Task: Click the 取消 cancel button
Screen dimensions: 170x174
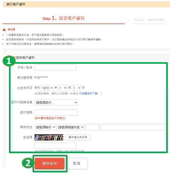Action: pyautogui.click(x=76, y=163)
